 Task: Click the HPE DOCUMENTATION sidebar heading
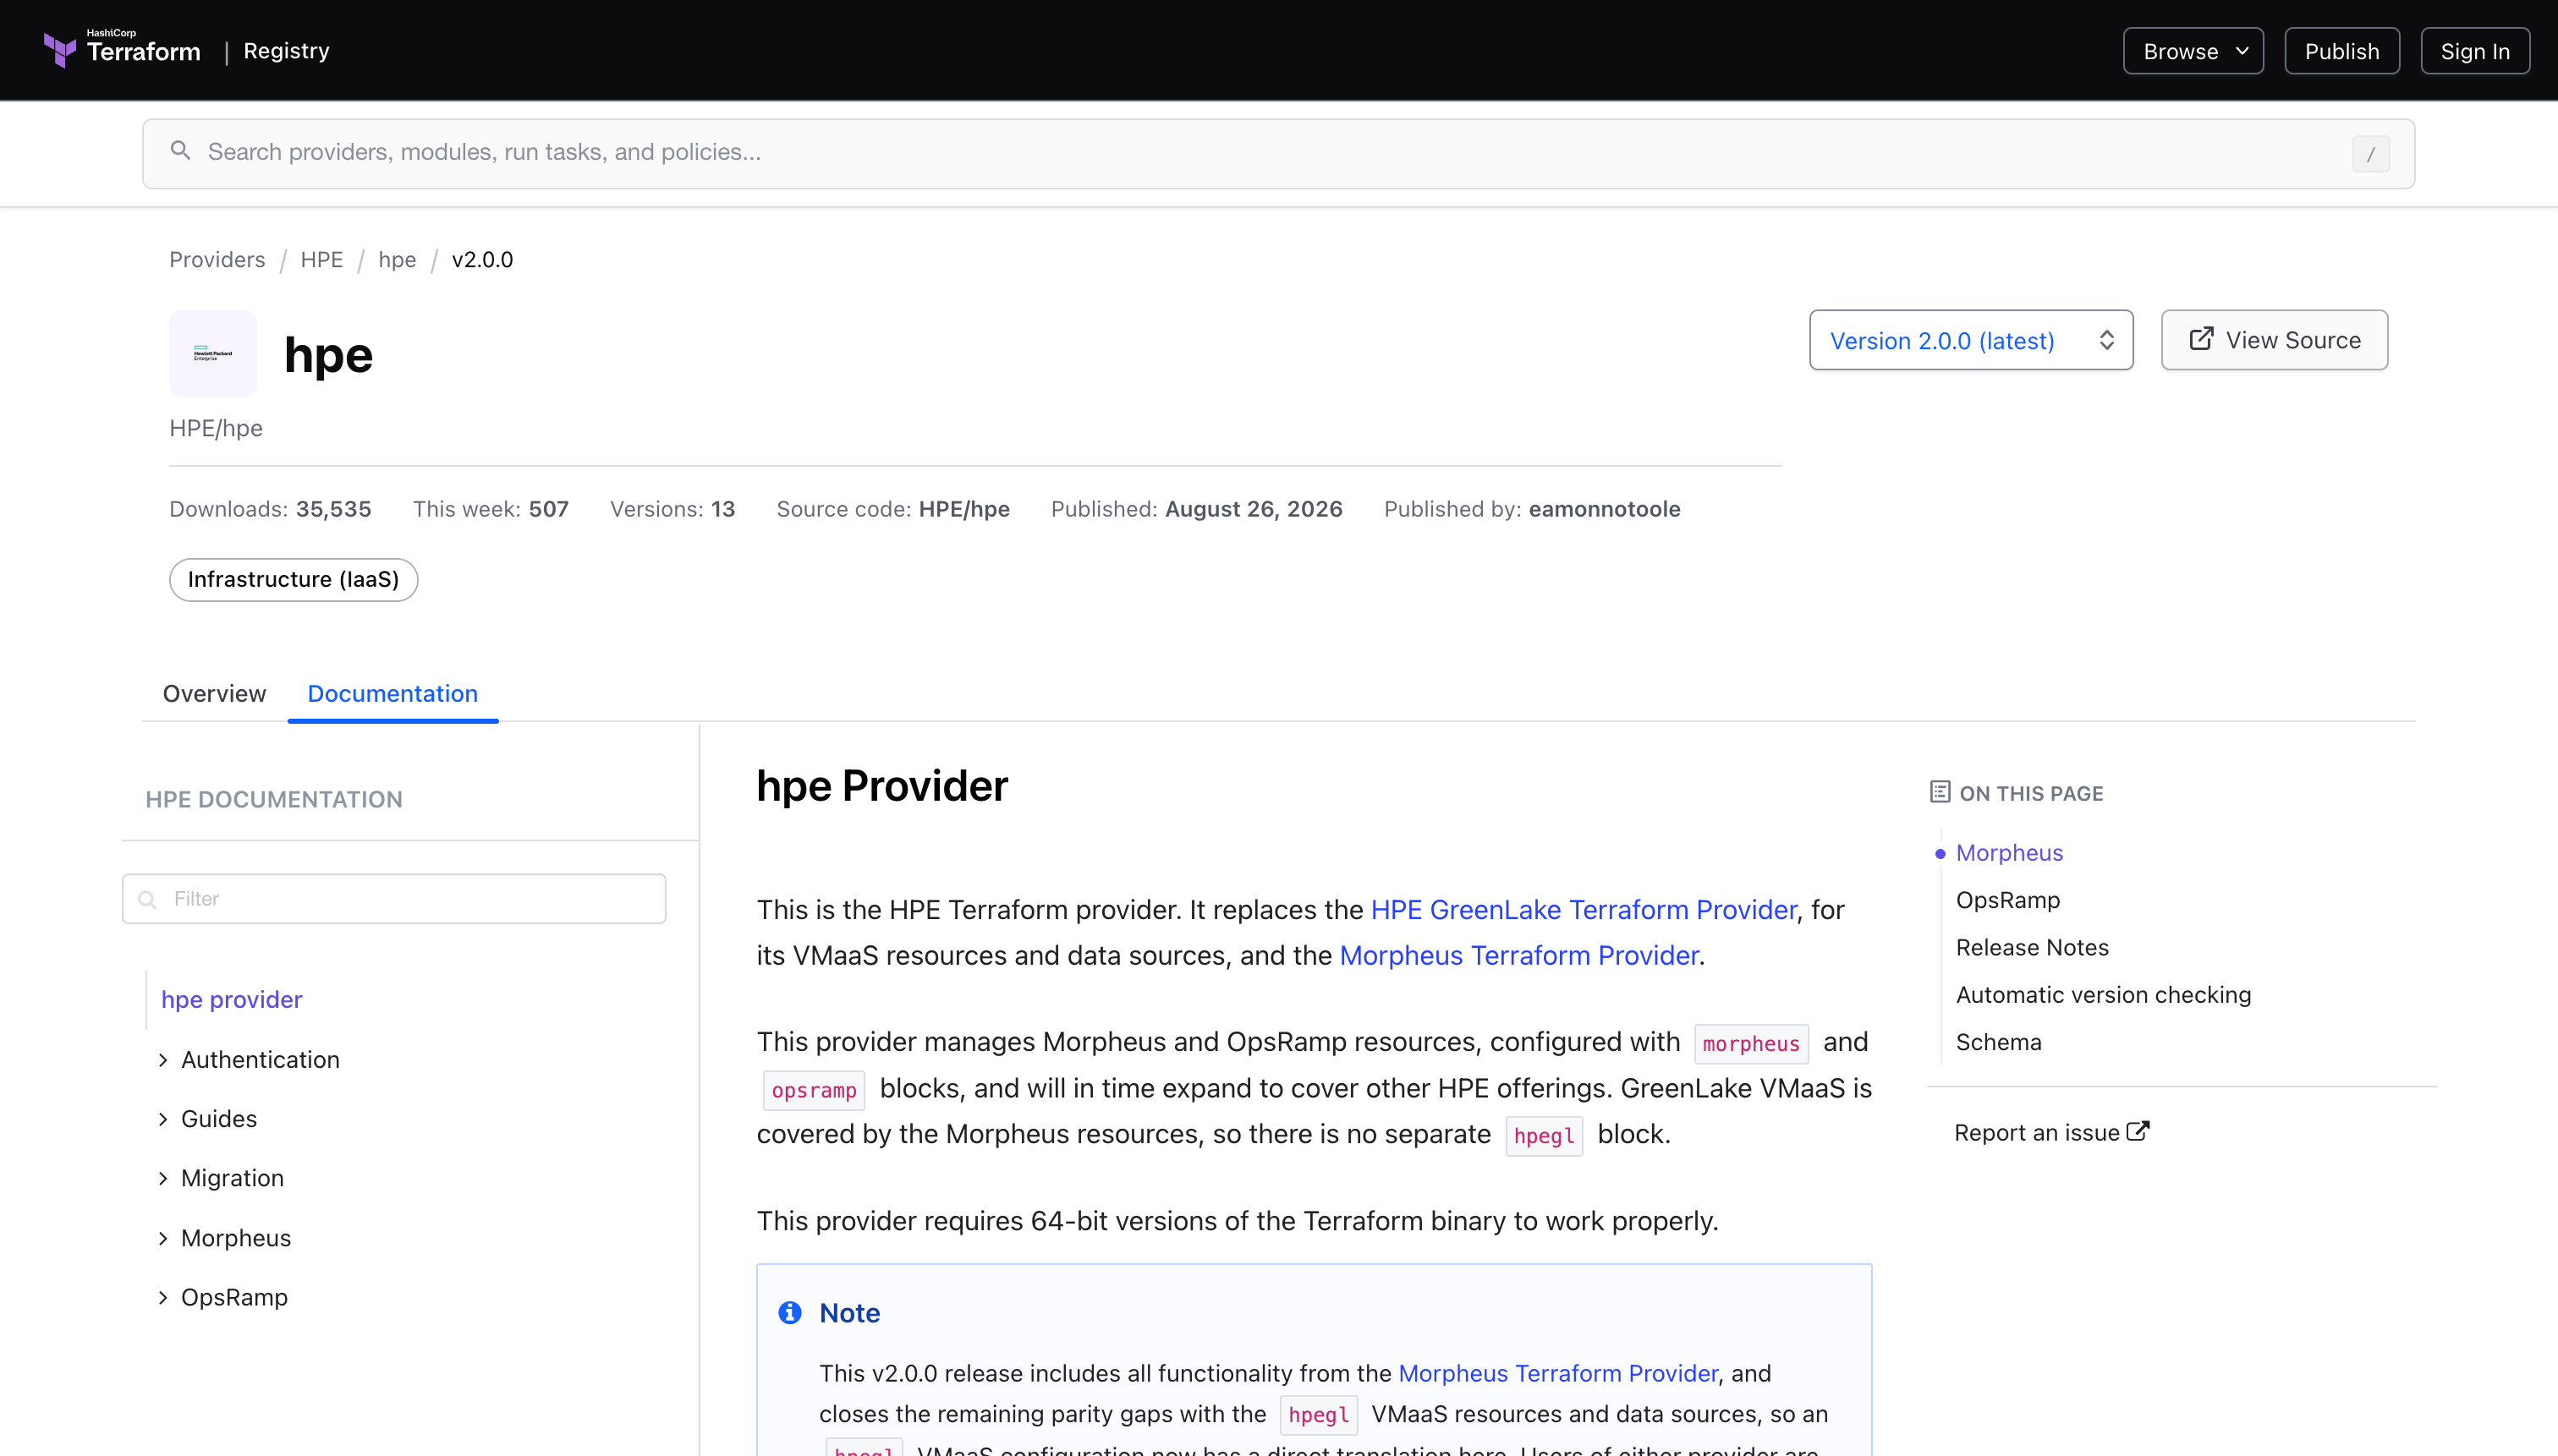[274, 799]
